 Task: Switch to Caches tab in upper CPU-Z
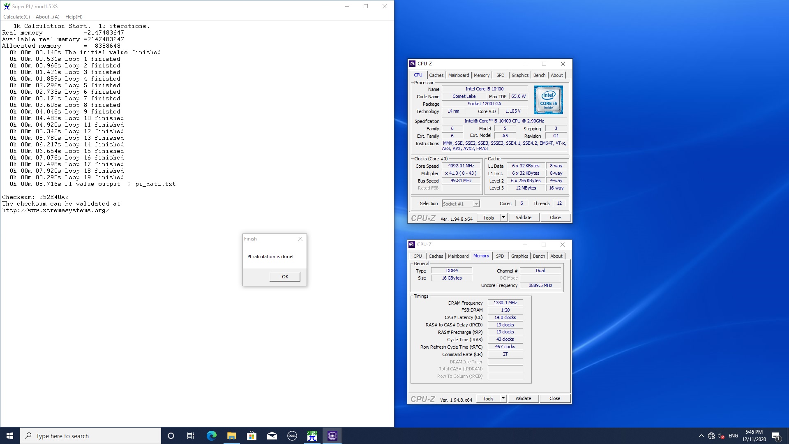[x=436, y=75]
